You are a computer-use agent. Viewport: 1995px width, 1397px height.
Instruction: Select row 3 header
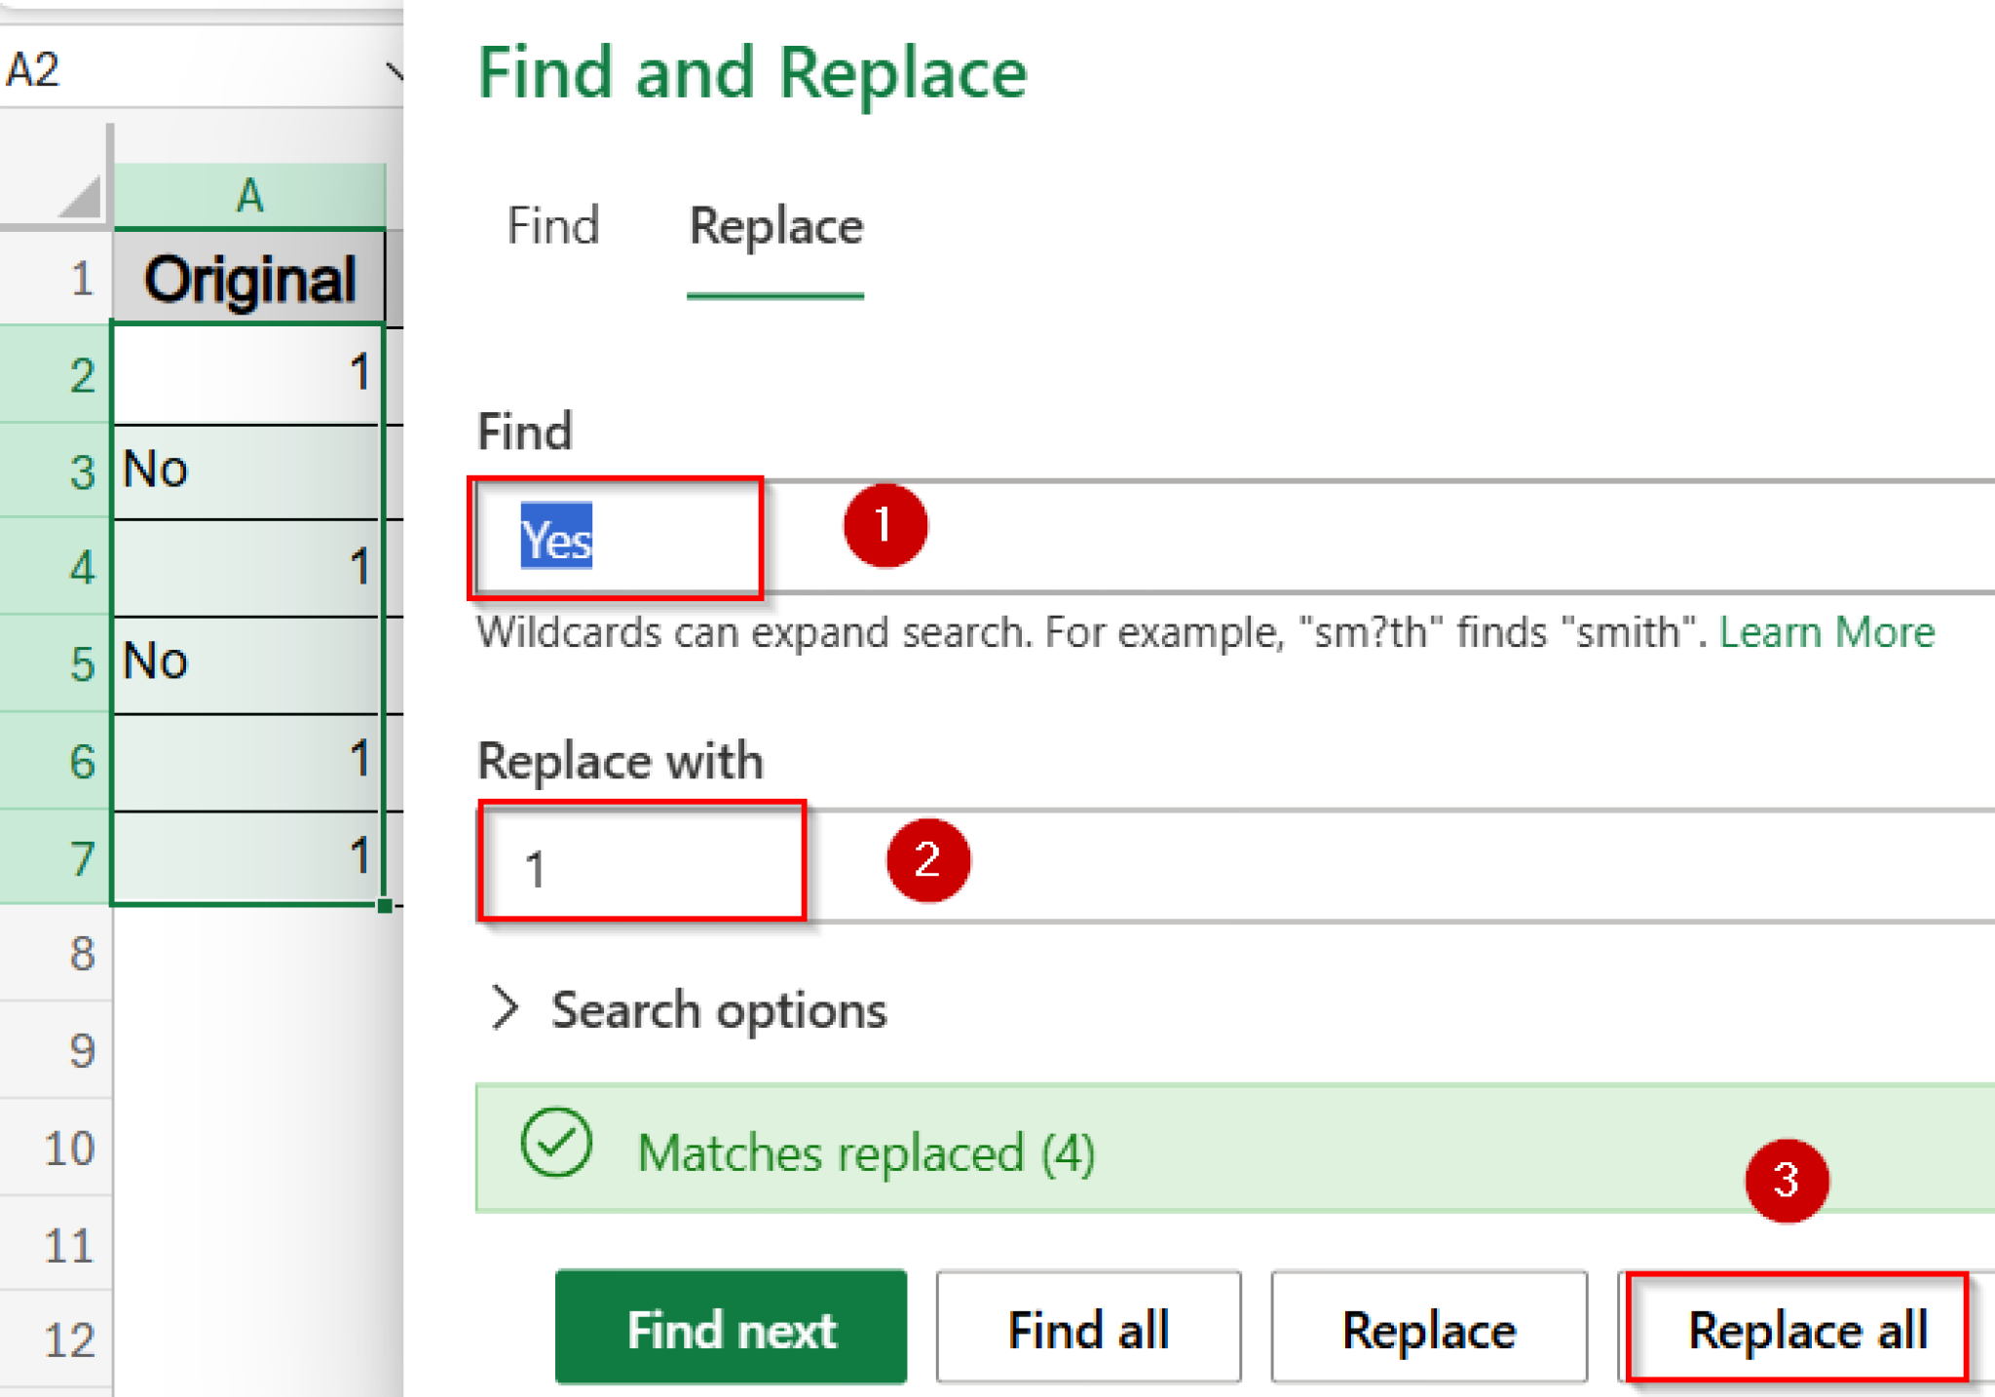click(80, 471)
